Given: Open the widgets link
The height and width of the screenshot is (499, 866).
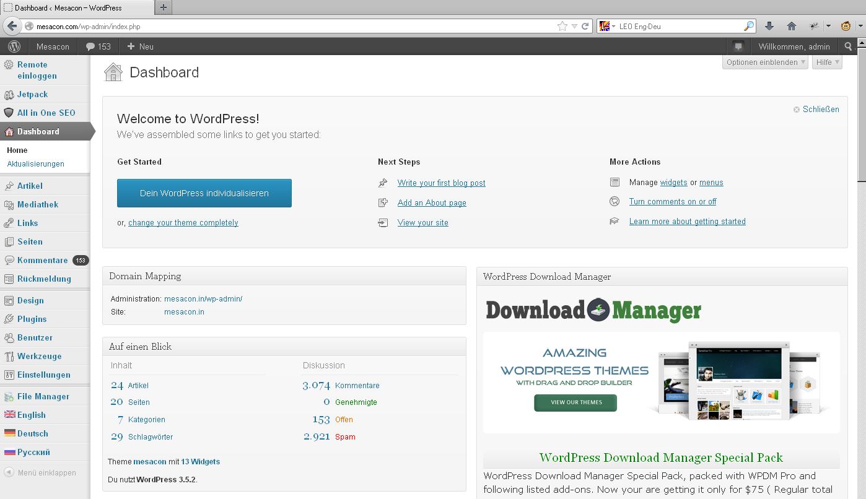Looking at the screenshot, I should [674, 183].
